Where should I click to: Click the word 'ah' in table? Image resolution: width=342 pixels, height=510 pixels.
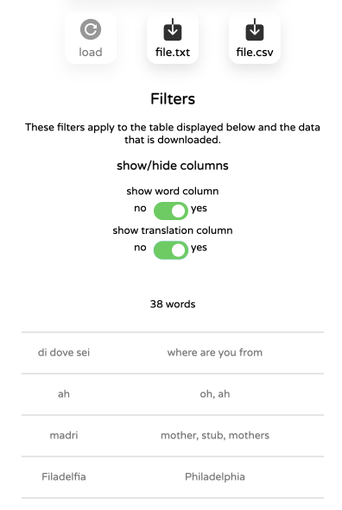64,394
